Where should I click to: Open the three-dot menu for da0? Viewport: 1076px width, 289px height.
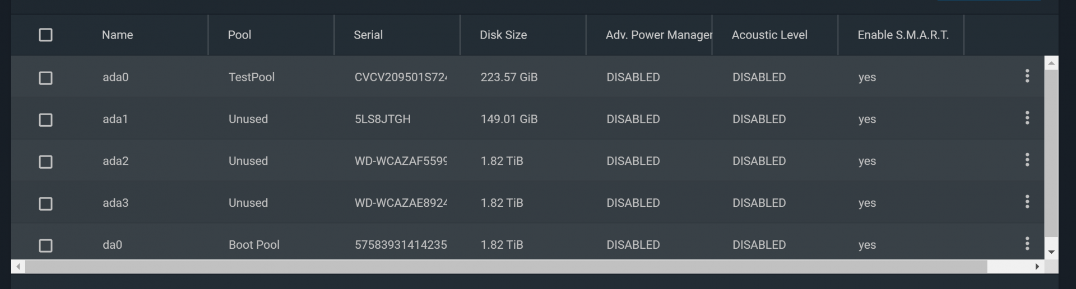[1027, 244]
